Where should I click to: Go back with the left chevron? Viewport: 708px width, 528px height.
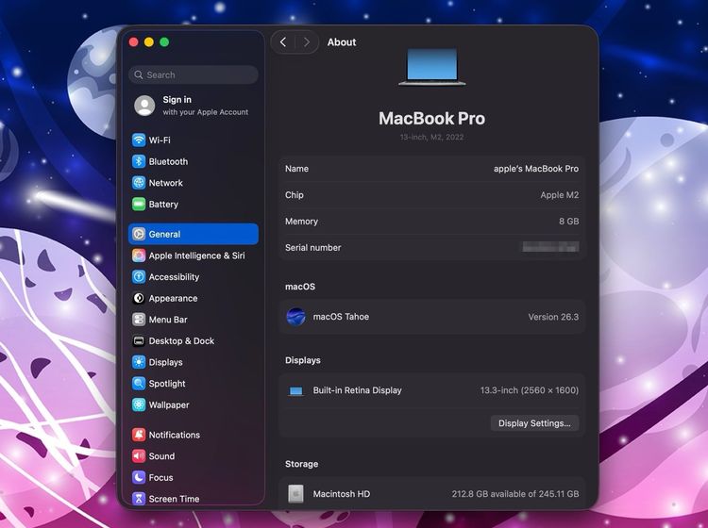click(x=283, y=41)
